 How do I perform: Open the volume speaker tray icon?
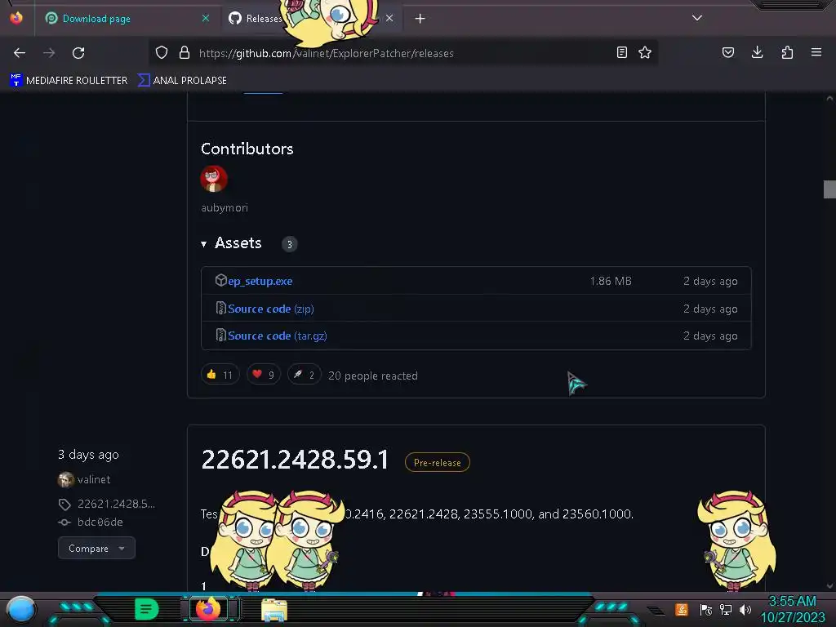point(745,609)
